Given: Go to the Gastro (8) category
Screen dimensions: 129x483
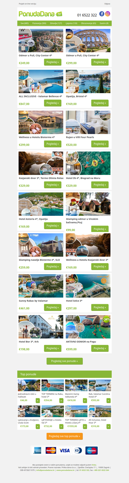Looking at the screenshot, I should (104, 23).
